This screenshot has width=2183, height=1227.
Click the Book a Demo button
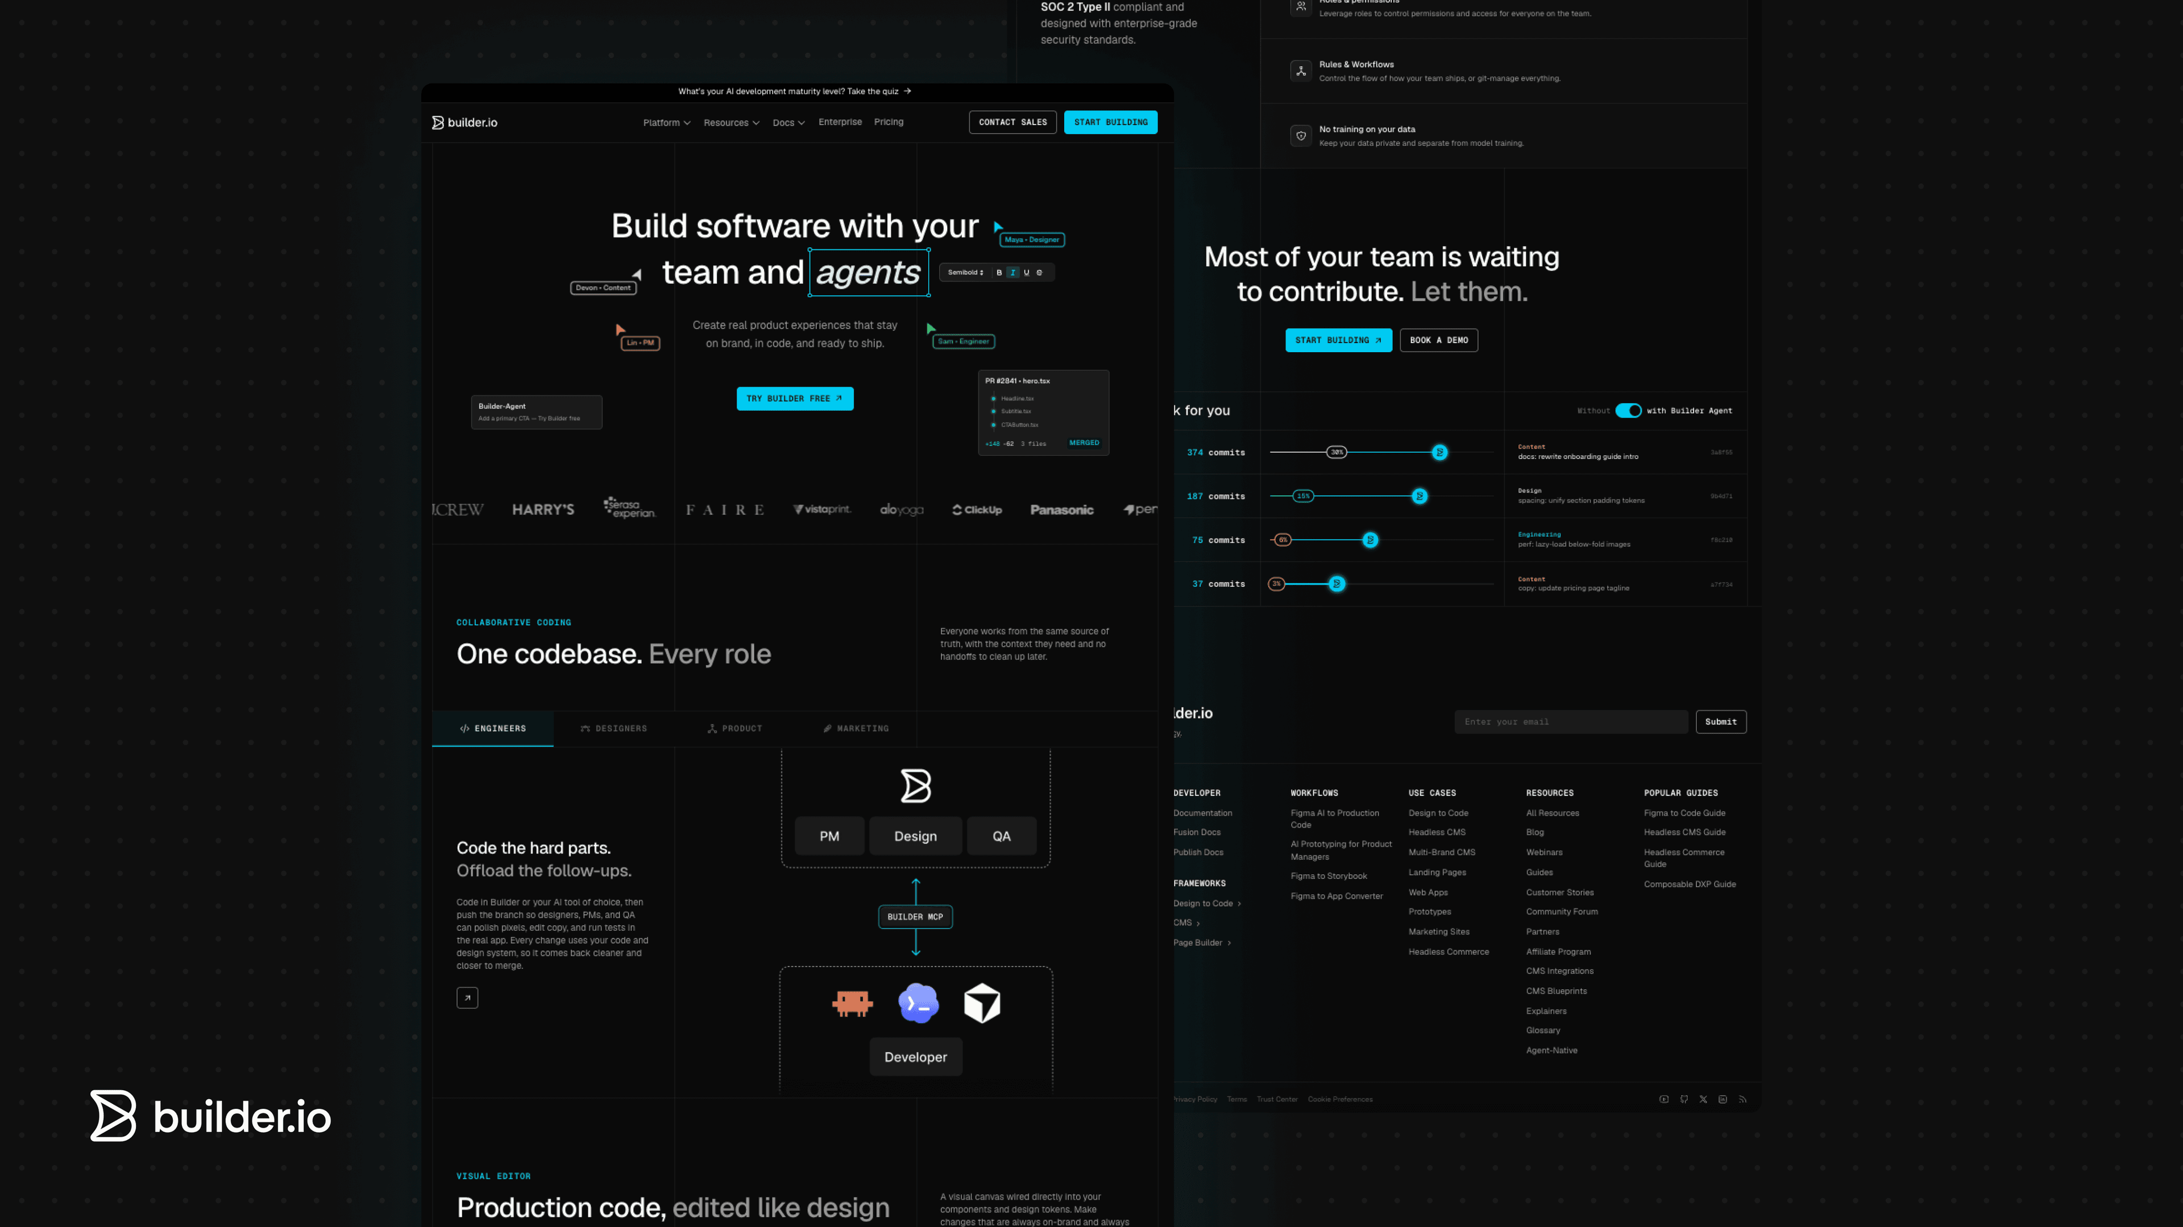1439,340
